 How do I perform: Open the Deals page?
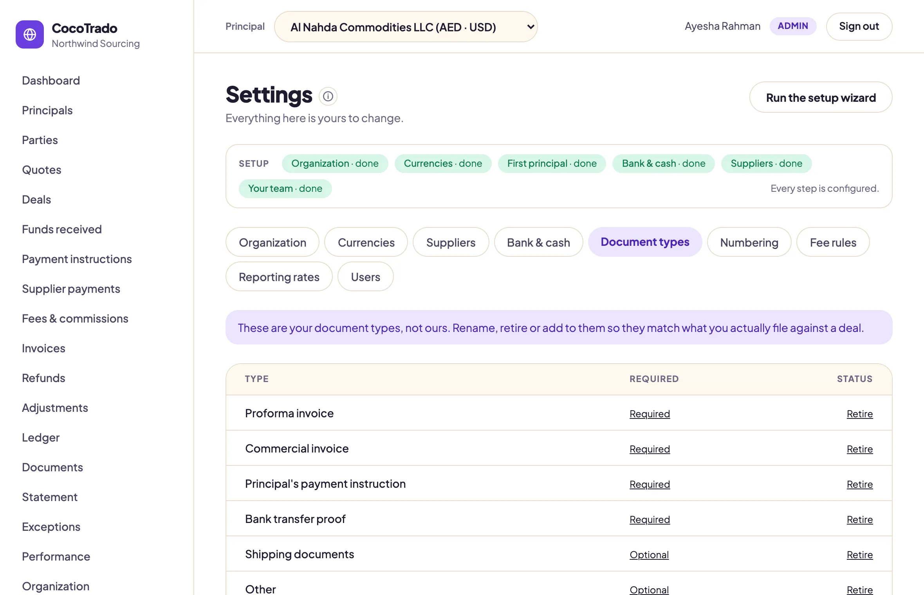[36, 200]
